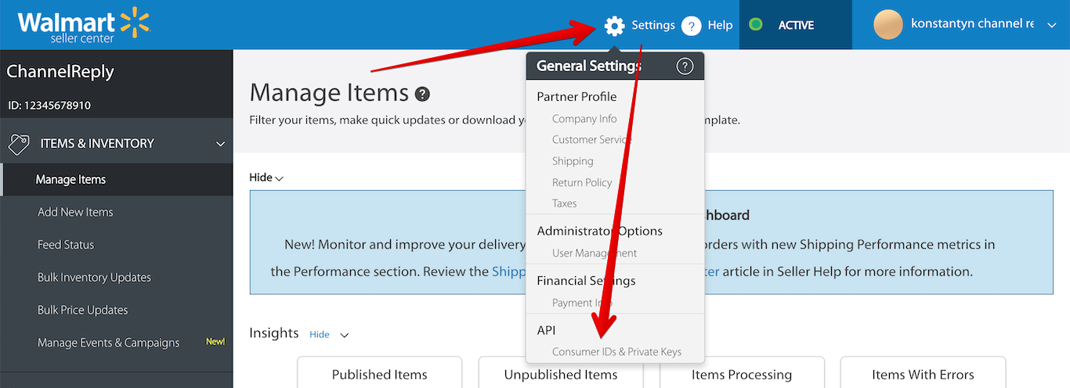Viewport: 1070px width, 388px height.
Task: Open Return Policy settings
Action: click(x=582, y=182)
